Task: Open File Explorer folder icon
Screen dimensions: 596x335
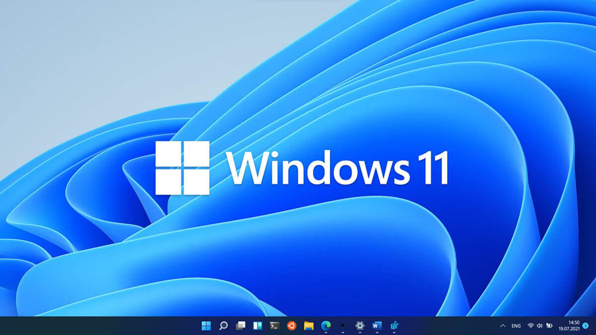Action: (308, 326)
